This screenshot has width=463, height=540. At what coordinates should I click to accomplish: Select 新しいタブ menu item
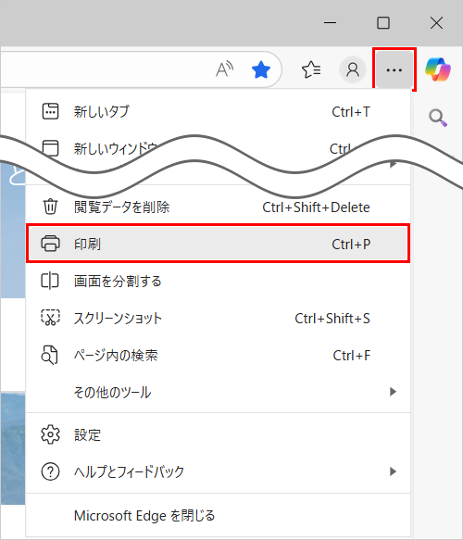point(218,111)
